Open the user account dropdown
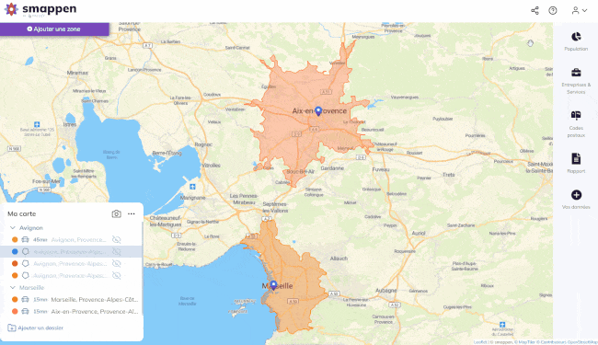The image size is (598, 345). coord(579,11)
